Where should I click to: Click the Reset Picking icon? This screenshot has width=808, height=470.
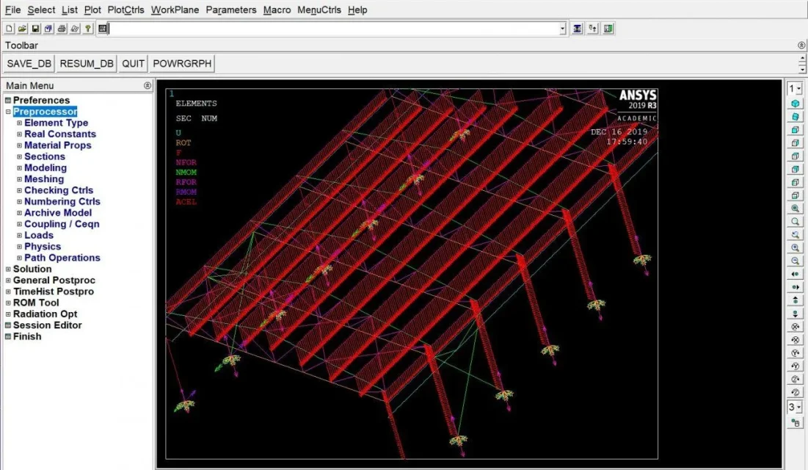(x=592, y=29)
